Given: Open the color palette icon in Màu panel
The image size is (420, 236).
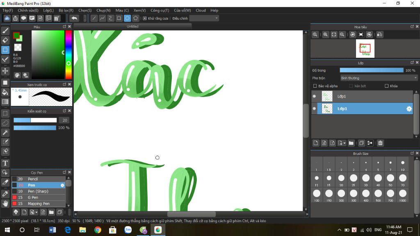Looking at the screenshot, I should pyautogui.click(x=17, y=75).
